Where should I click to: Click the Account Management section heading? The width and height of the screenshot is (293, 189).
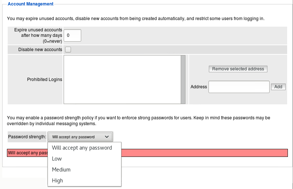coord(30,4)
